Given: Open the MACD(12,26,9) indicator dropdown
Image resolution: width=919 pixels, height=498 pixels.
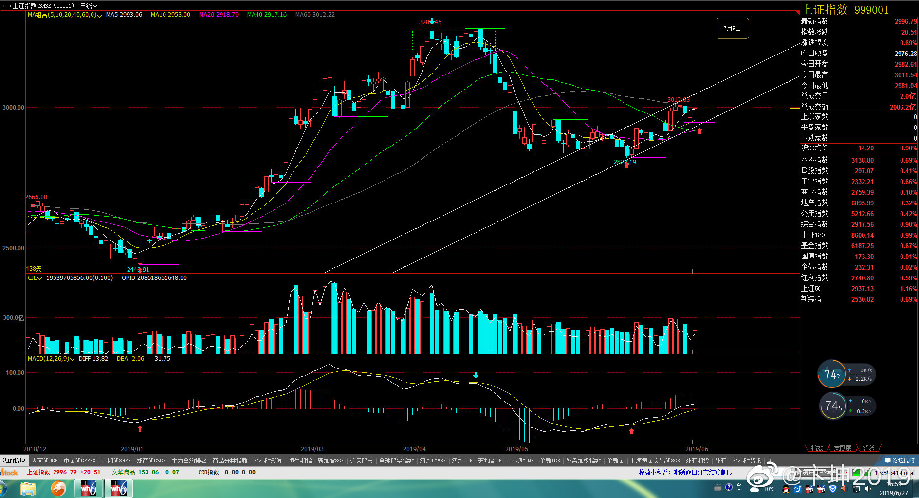Looking at the screenshot, I should 51,359.
